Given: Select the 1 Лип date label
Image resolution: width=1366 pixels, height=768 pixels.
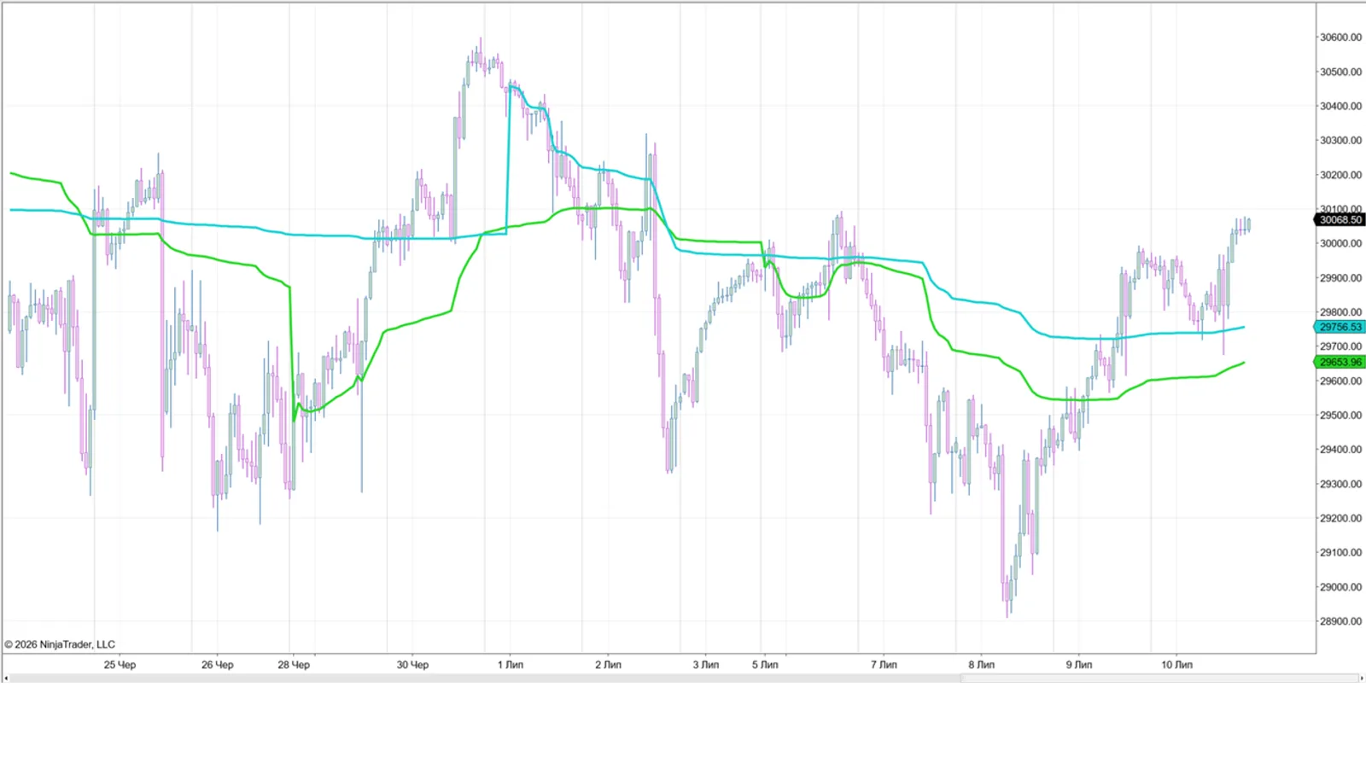Looking at the screenshot, I should 511,665.
